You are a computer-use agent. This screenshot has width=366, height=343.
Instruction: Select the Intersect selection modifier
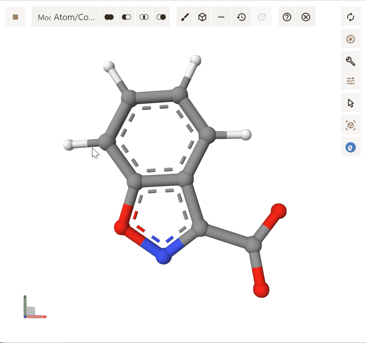tap(144, 17)
